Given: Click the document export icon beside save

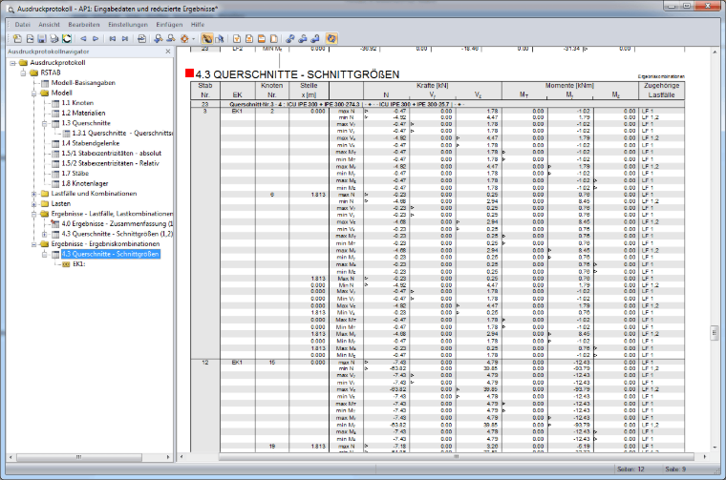Looking at the screenshot, I should point(30,39).
